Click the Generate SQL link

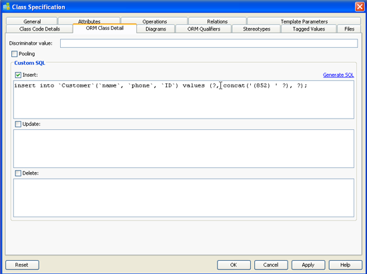click(338, 75)
